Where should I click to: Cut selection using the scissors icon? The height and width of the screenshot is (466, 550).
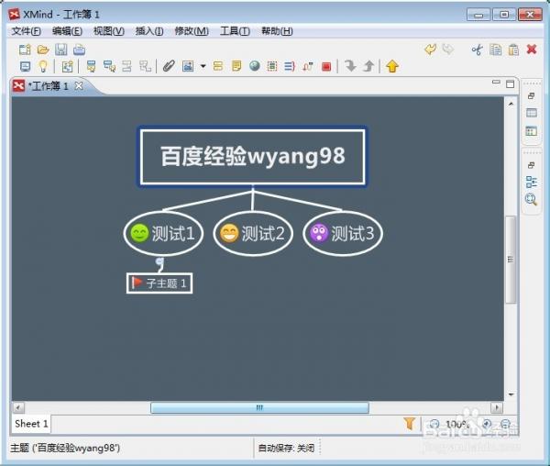coord(477,50)
